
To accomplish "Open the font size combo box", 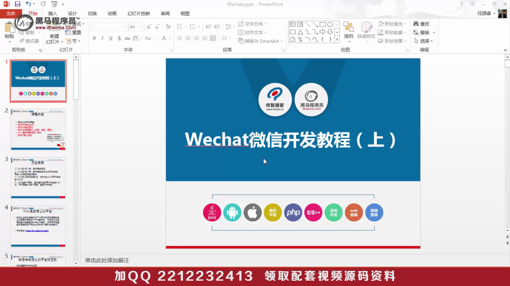I will (x=136, y=27).
